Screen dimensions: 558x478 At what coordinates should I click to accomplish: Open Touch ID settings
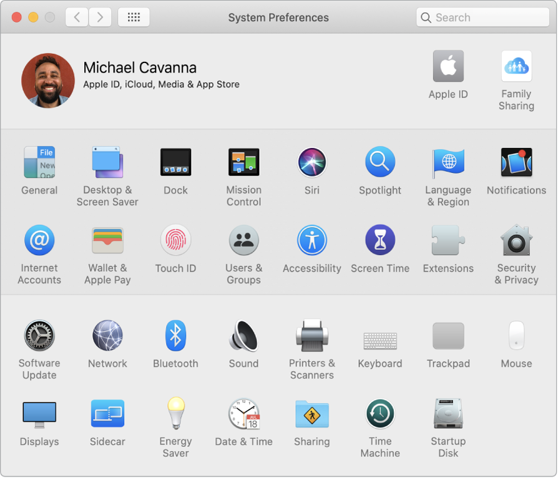[x=175, y=240]
